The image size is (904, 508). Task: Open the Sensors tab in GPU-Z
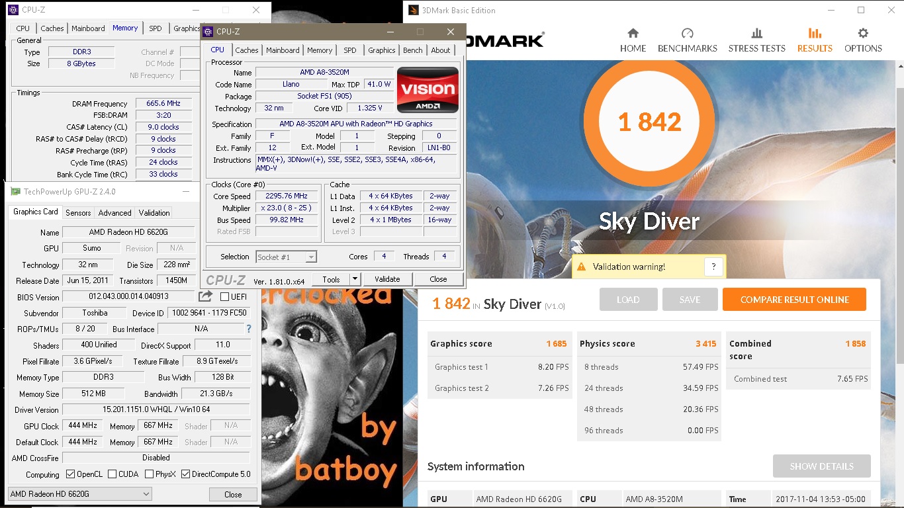pyautogui.click(x=78, y=213)
